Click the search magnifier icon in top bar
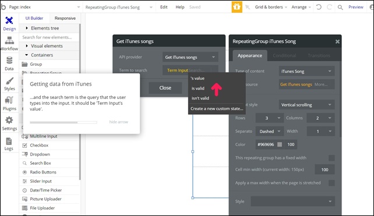 [x=340, y=7]
